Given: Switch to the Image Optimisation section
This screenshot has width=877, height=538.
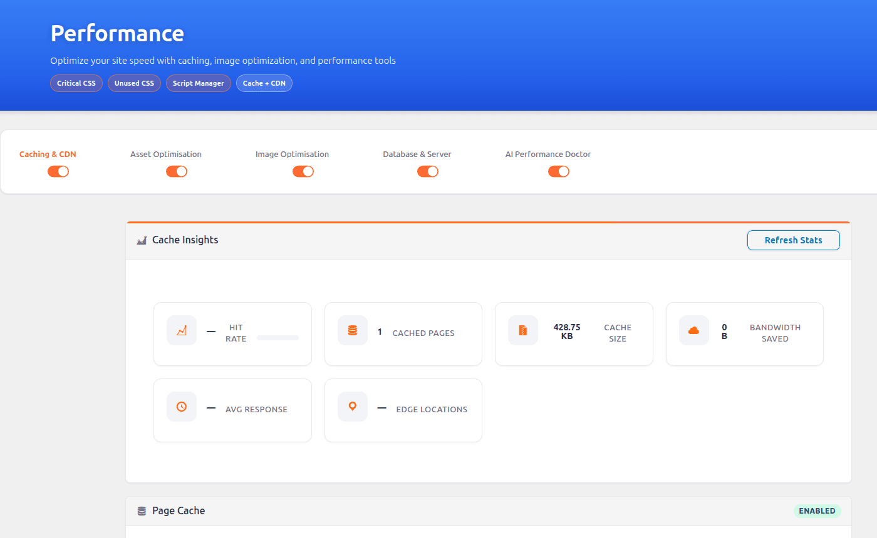Looking at the screenshot, I should pos(292,154).
